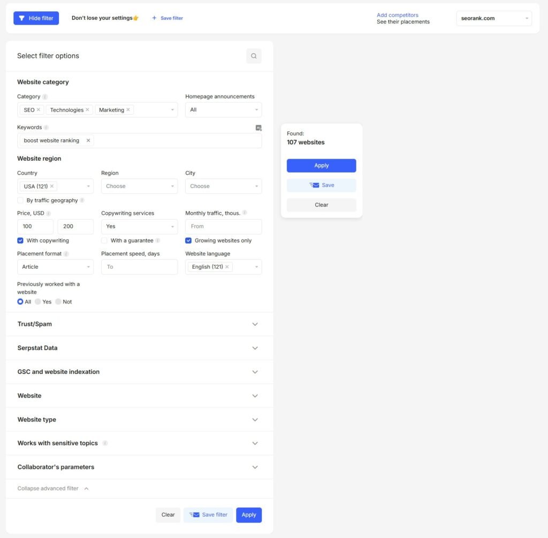
Task: Open the seorank.com project dropdown
Action: coord(494,19)
